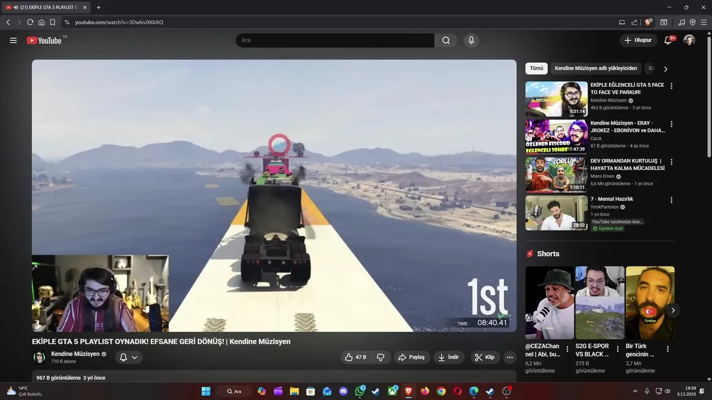Open @CEZAChannel short thumbnail

pyautogui.click(x=550, y=303)
